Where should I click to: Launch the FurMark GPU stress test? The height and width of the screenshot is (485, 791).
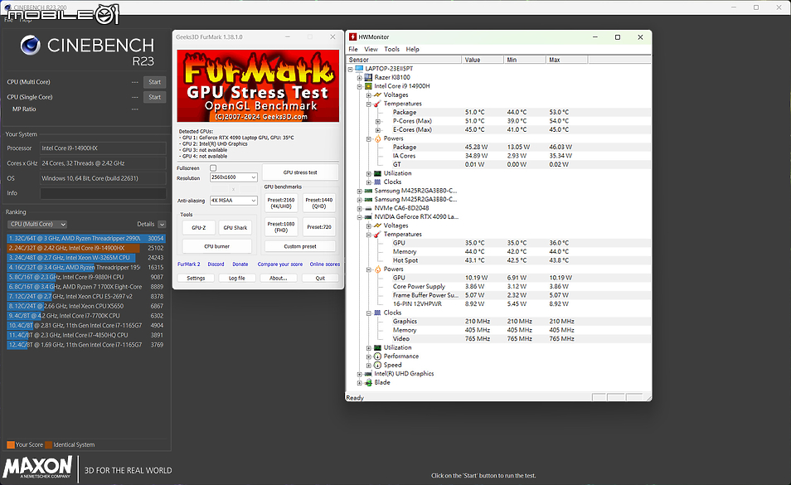pos(300,172)
